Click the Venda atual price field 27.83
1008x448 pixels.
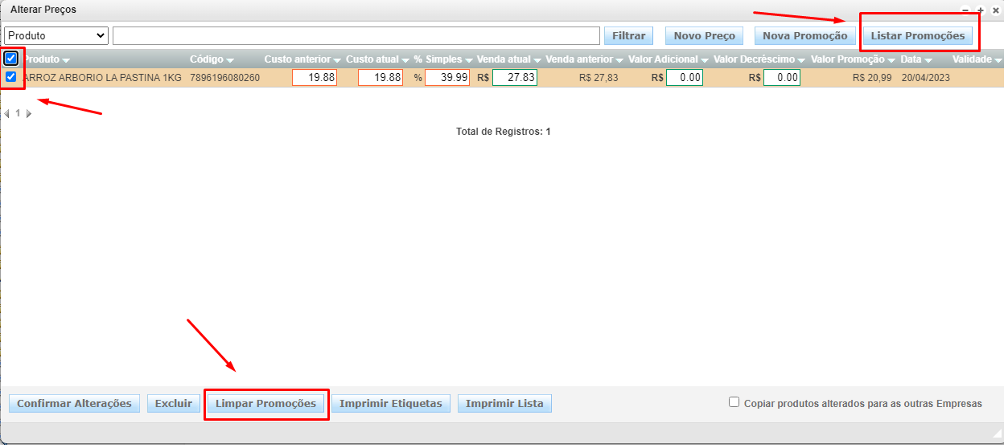(x=515, y=78)
